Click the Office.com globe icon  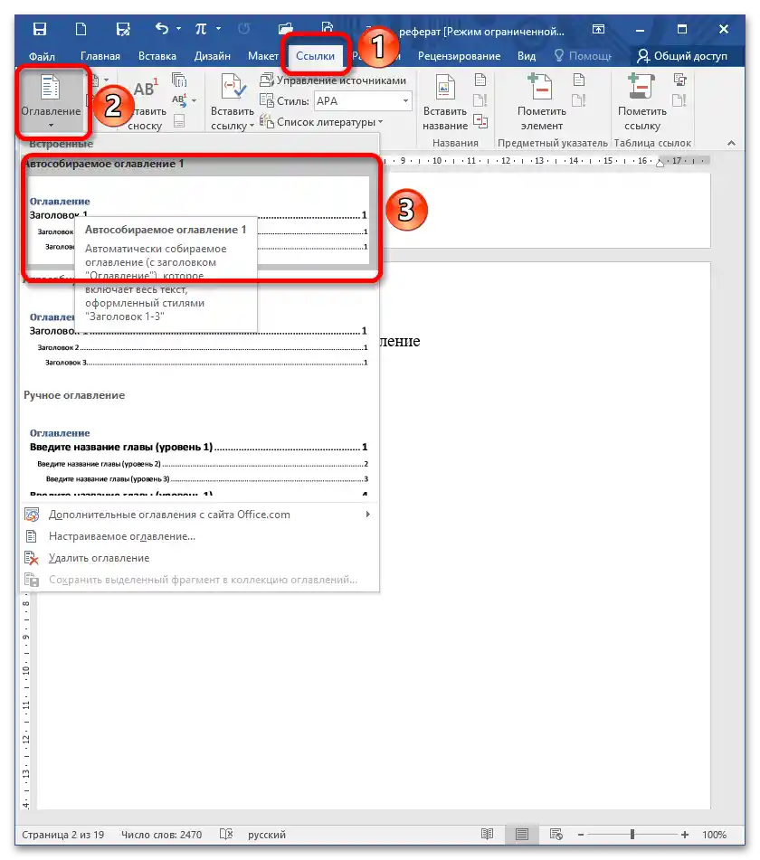(x=32, y=515)
